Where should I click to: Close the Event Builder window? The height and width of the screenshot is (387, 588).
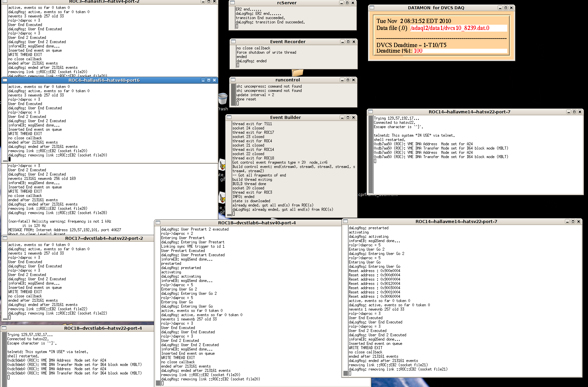point(353,118)
